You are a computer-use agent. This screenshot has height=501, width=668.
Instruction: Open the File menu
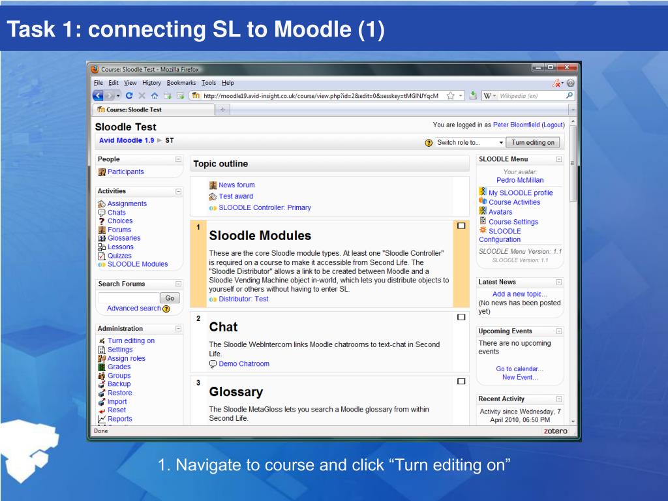pos(98,83)
